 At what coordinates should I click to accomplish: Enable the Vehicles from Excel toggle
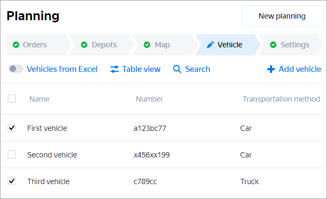16,69
